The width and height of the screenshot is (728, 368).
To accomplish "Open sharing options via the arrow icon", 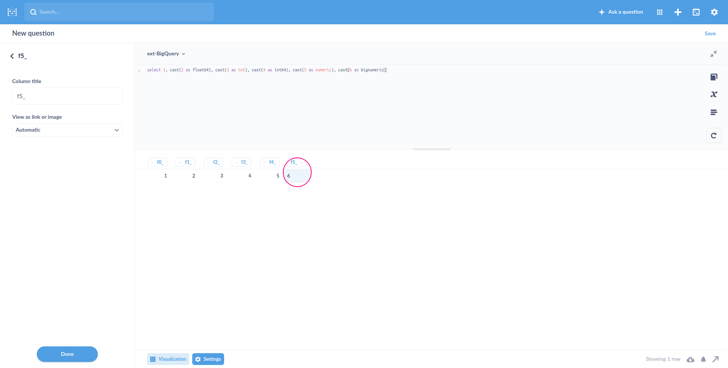I will [x=716, y=359].
